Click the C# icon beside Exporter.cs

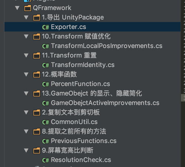coord(46,27)
